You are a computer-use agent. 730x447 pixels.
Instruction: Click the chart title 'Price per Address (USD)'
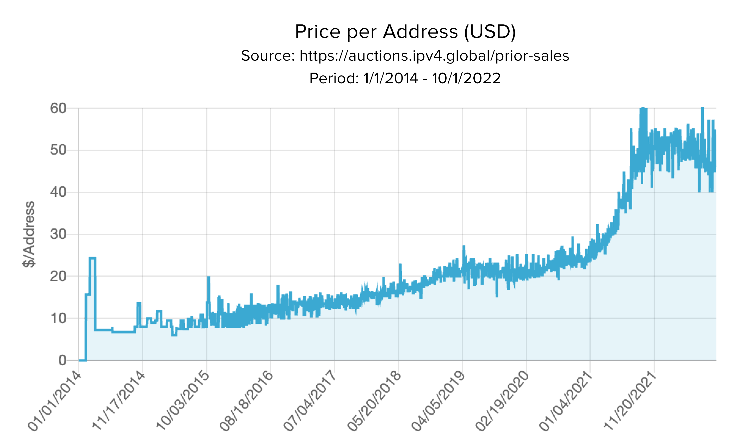click(x=405, y=32)
